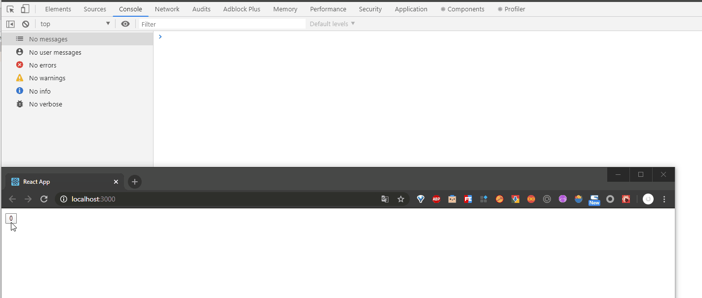702x298 pixels.
Task: Open the grey squares extension icon
Action: 484,199
